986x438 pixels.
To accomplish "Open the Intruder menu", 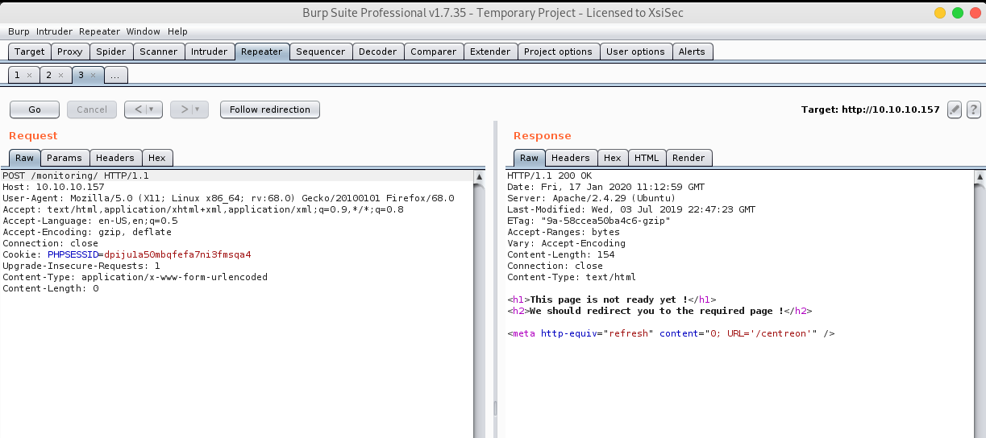I will pyautogui.click(x=54, y=31).
